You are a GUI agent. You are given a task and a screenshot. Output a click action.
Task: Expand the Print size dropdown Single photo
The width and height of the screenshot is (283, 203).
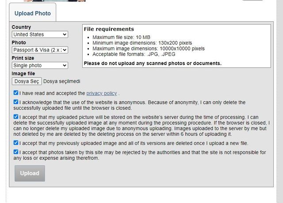[x=40, y=65]
